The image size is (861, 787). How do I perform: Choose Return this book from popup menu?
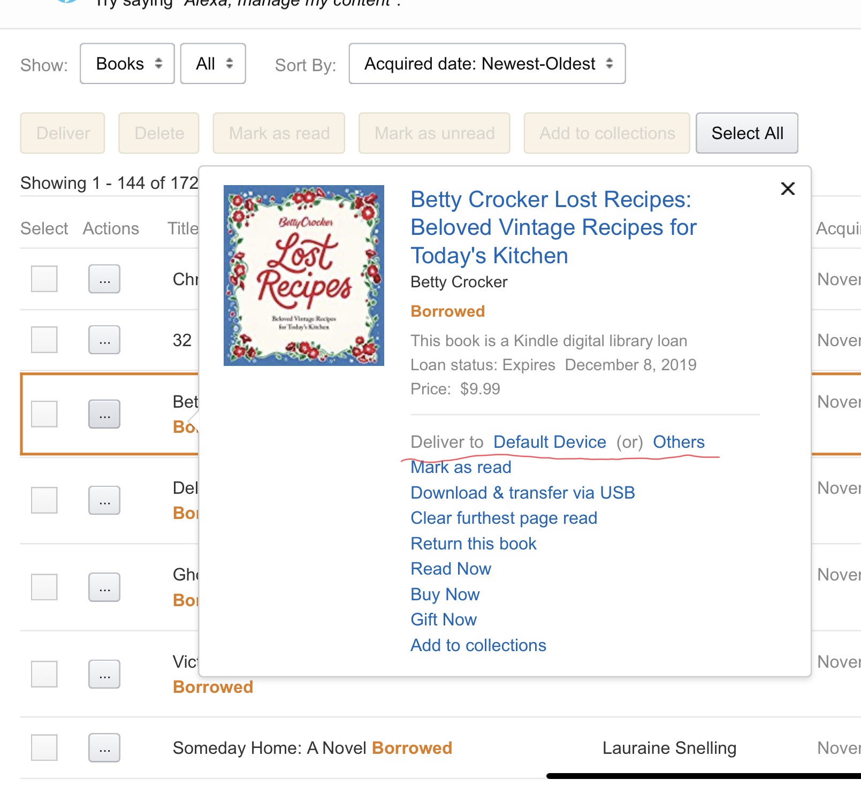tap(473, 544)
